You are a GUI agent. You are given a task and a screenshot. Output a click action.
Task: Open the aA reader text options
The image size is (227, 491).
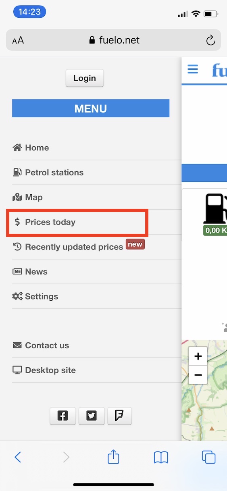pos(18,40)
